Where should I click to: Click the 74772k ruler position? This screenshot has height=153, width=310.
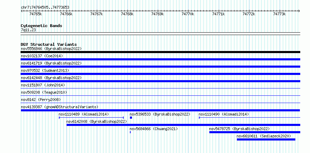pos(249,14)
